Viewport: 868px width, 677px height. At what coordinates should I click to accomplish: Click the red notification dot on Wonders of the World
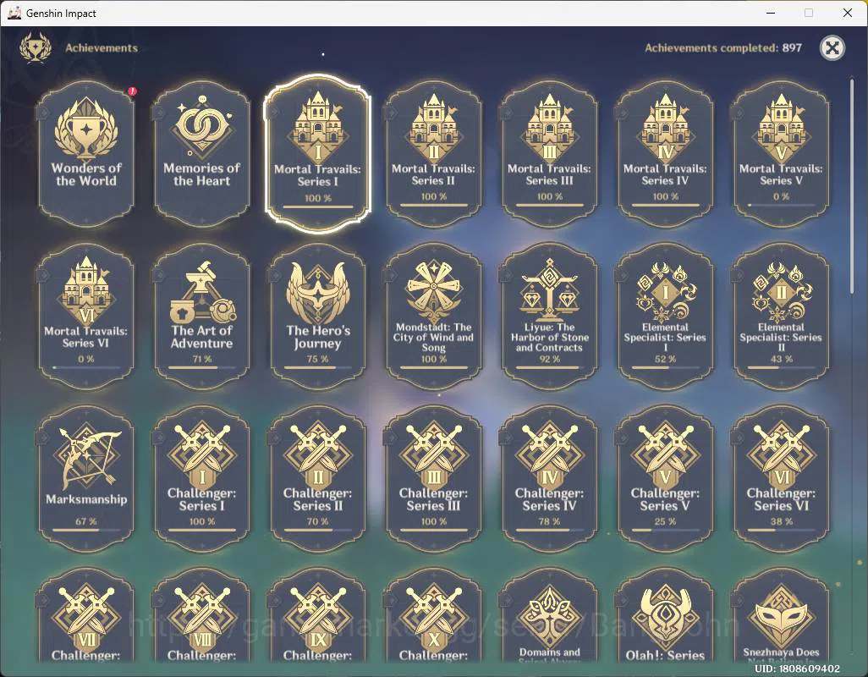(132, 91)
